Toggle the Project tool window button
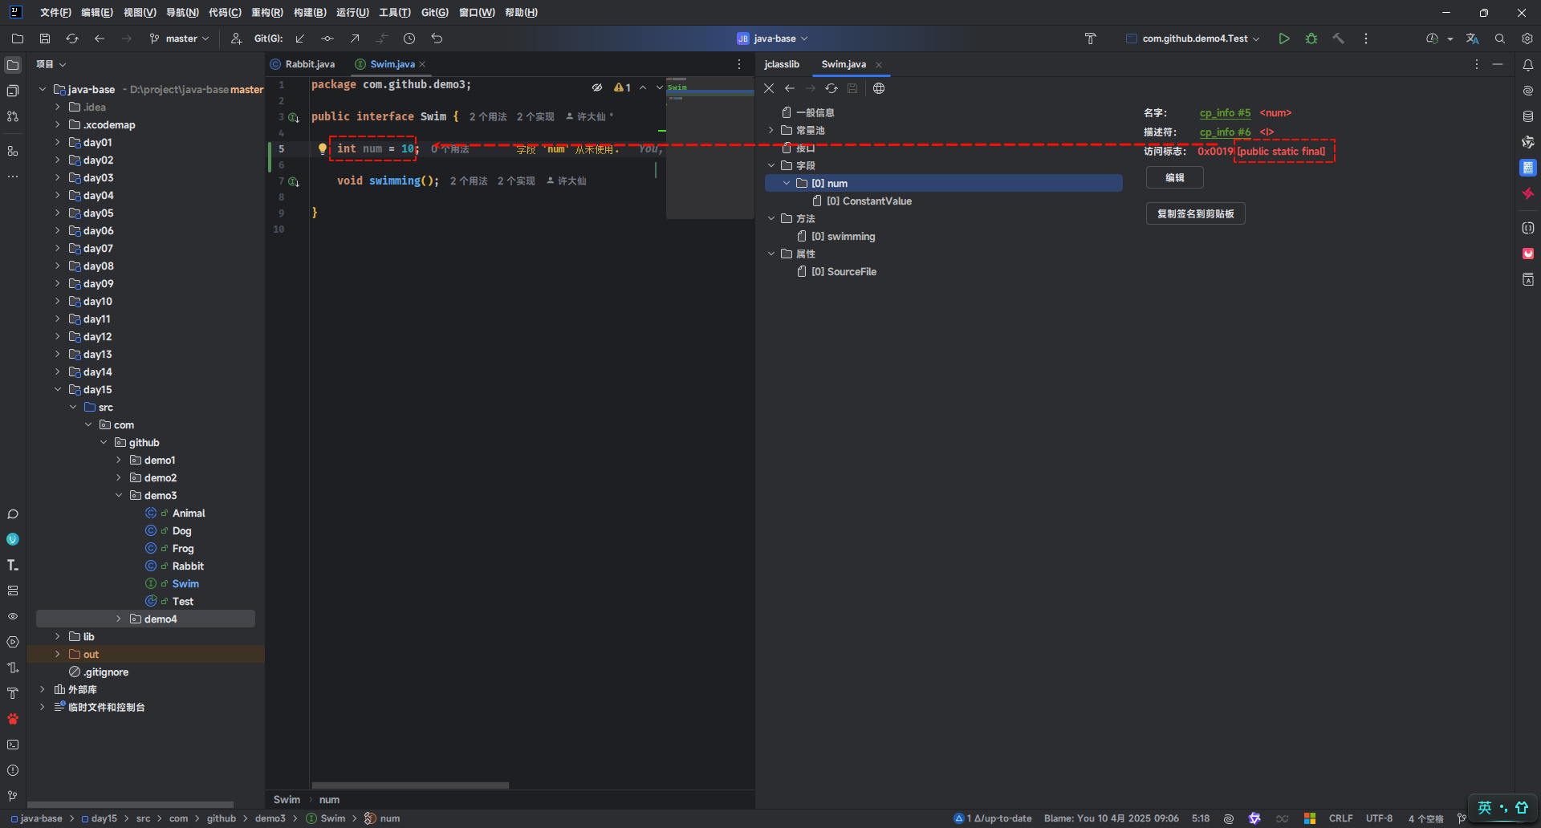Screen dimensions: 1541x828 click(13, 65)
